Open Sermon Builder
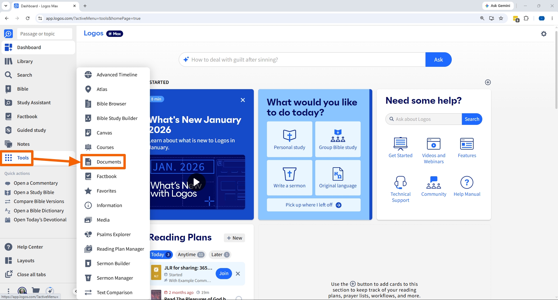This screenshot has width=558, height=300. [113, 263]
